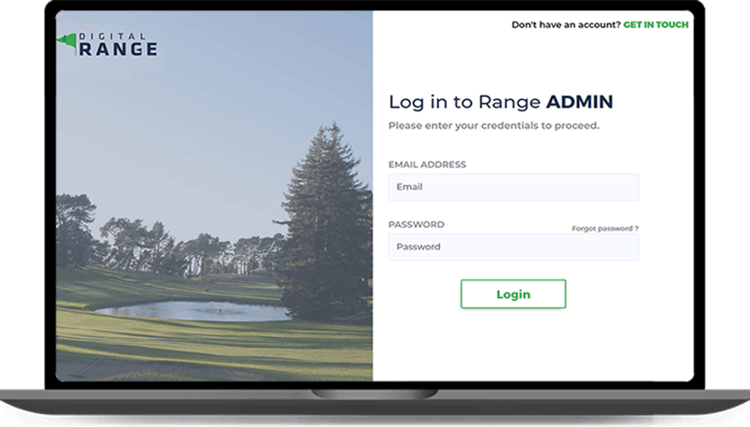The width and height of the screenshot is (750, 427).
Task: Click the DIGITAL RANGE logo text
Action: (118, 44)
